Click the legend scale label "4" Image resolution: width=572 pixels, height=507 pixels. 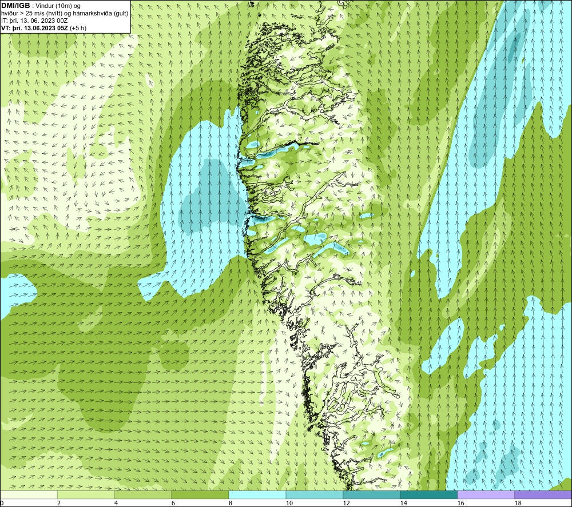[x=116, y=504]
